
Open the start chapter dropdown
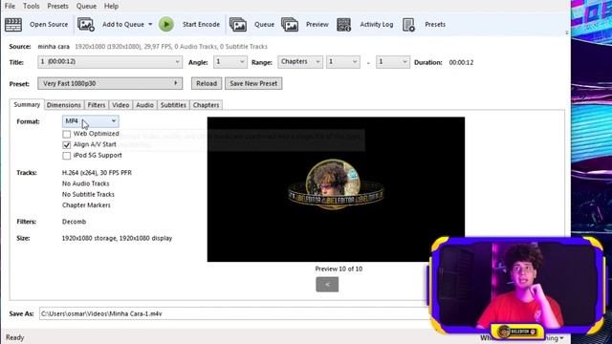[x=342, y=61]
